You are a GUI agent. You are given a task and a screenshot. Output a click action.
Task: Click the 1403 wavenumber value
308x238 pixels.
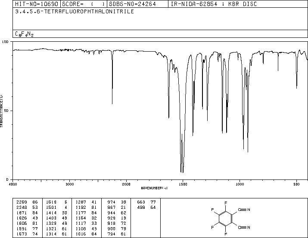[x=51, y=218]
